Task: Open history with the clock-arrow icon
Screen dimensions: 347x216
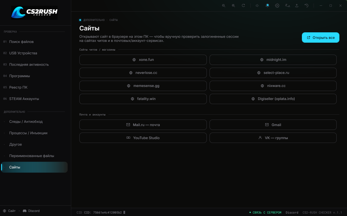Action: [x=307, y=5]
